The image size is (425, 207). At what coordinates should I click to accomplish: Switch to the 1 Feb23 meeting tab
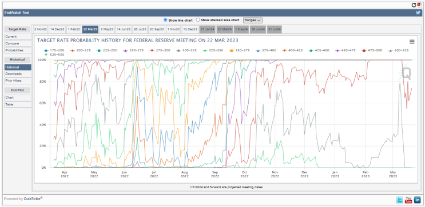tap(74, 29)
